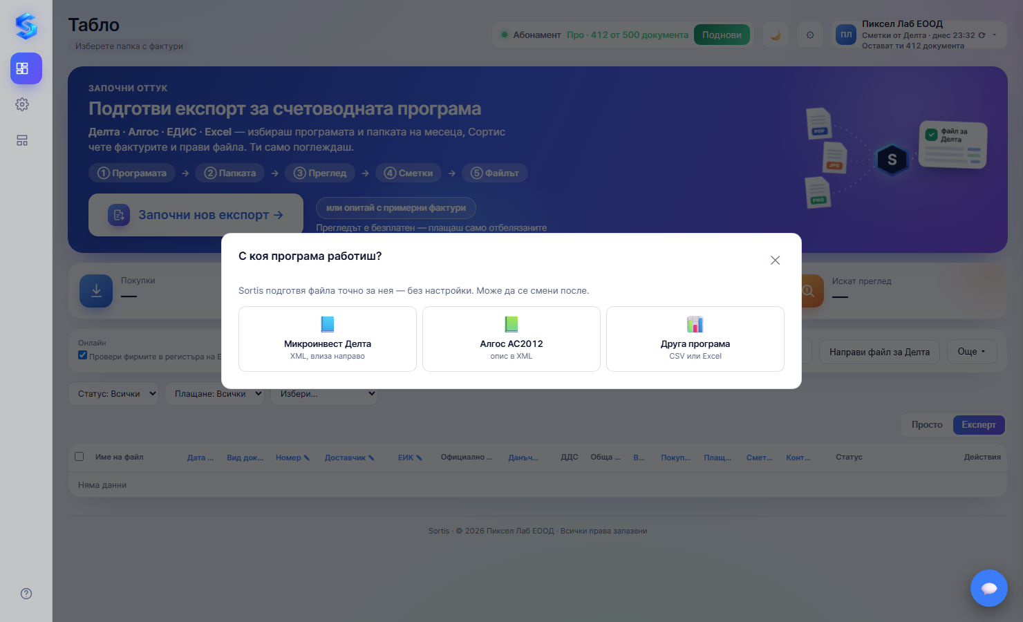1023x622 pixels.
Task: Switch to Просто view
Action: [x=927, y=424]
